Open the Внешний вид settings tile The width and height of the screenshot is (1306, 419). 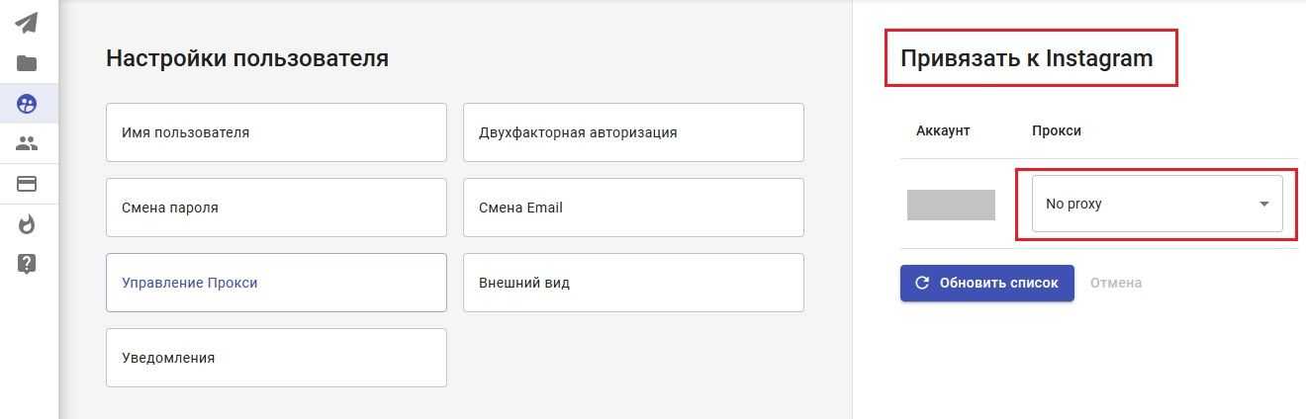633,283
